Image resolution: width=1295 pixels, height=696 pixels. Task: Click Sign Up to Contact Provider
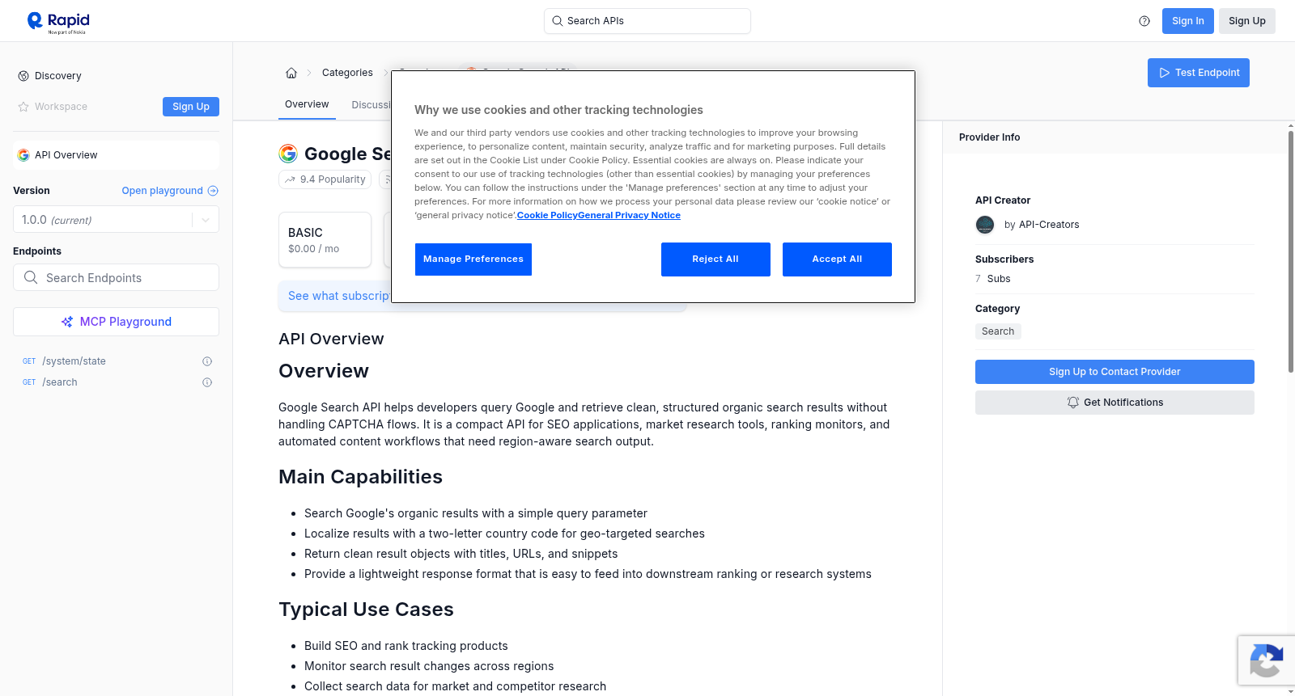[1115, 372]
